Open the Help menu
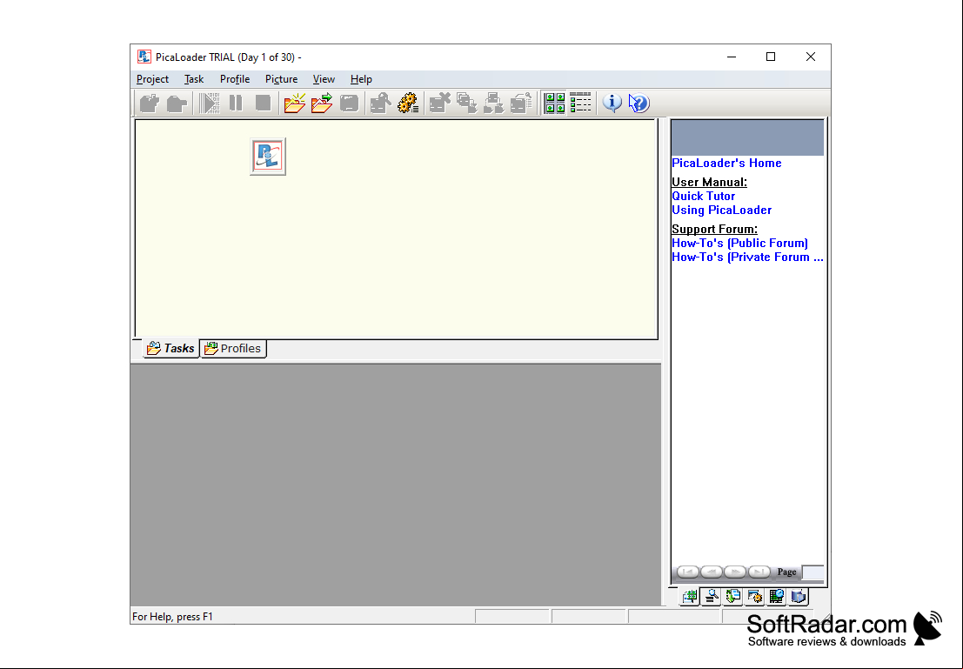 click(361, 79)
